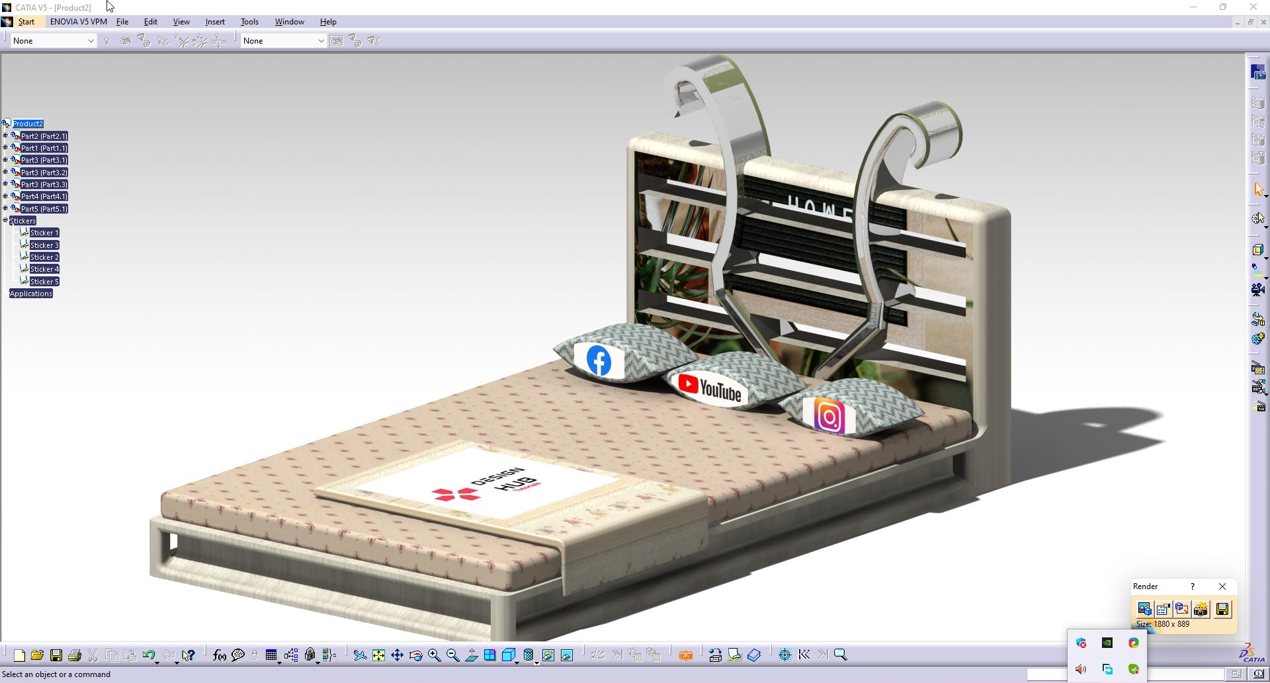This screenshot has height=683, width=1270.
Task: Zoom Out of the model
Action: tap(452, 655)
